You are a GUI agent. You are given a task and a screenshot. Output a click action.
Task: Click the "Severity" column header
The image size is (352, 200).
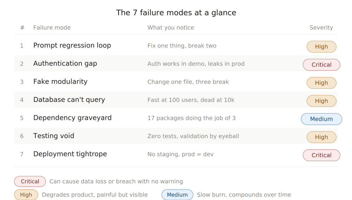coord(321,28)
